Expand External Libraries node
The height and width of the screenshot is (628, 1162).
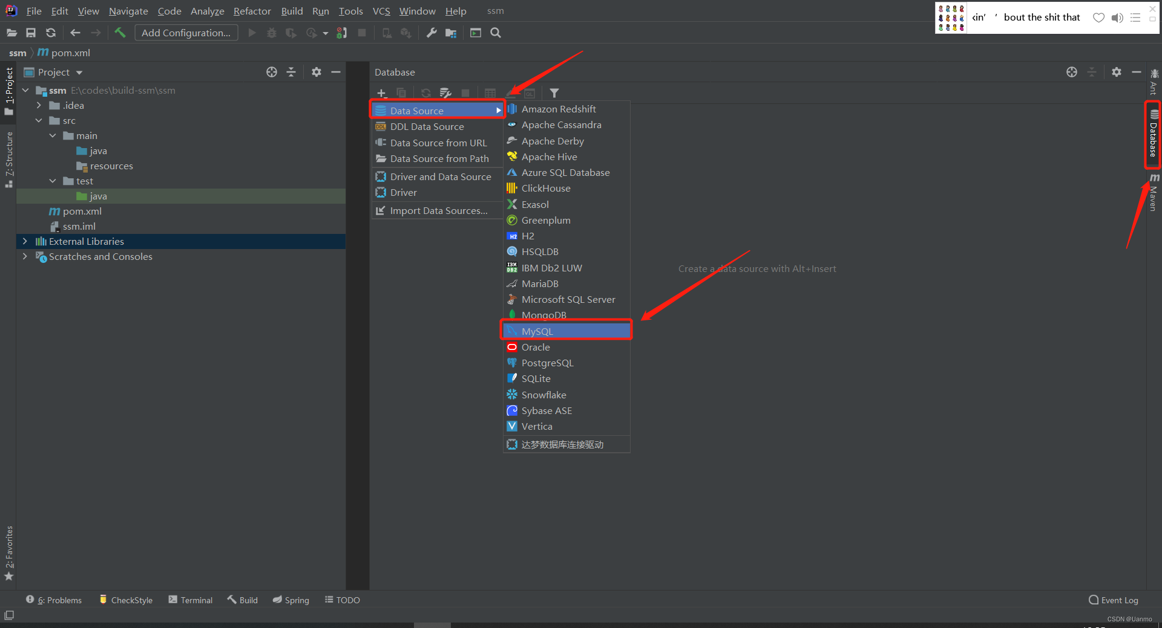(25, 241)
